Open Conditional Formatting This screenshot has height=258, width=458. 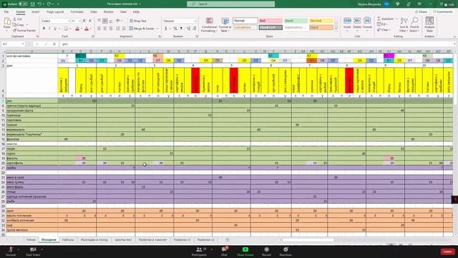coord(209,25)
